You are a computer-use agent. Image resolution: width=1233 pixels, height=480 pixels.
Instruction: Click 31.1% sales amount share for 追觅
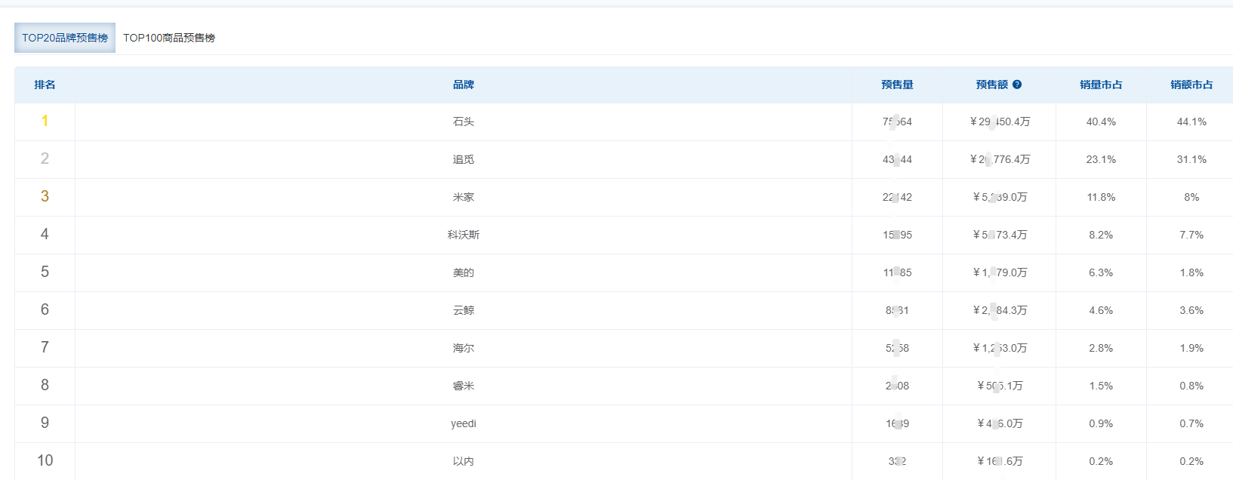(1191, 159)
